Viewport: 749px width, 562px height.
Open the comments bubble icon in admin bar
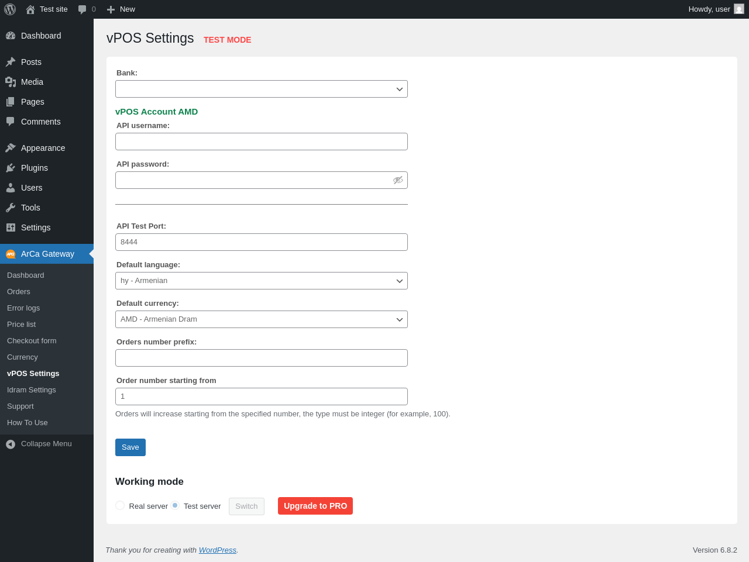coord(83,9)
